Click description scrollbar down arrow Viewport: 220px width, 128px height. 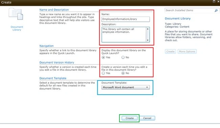click(148, 40)
